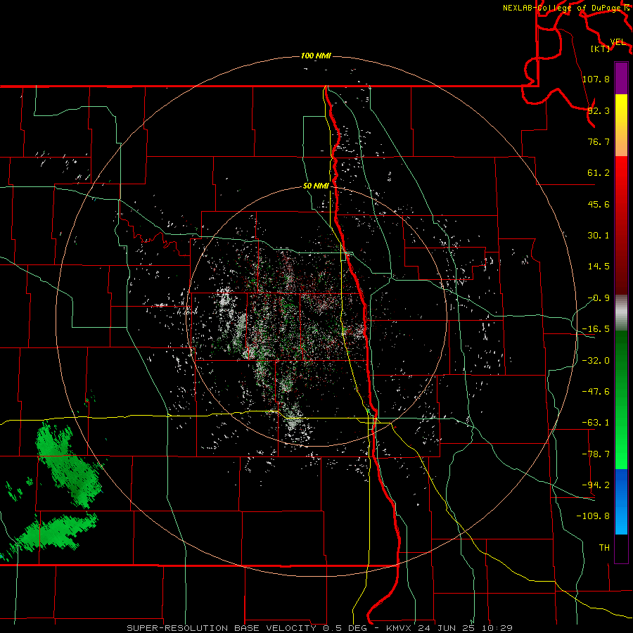Viewport: 633px width, 633px height.
Task: Click the -94.2 velocity scale value
Action: pos(596,485)
